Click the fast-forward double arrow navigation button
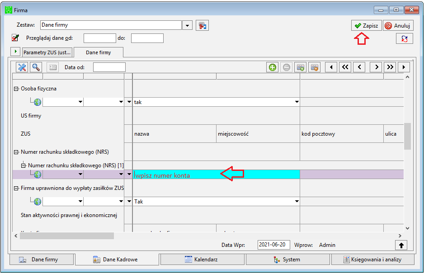Screen dimensions: 424x274 click(x=390, y=67)
